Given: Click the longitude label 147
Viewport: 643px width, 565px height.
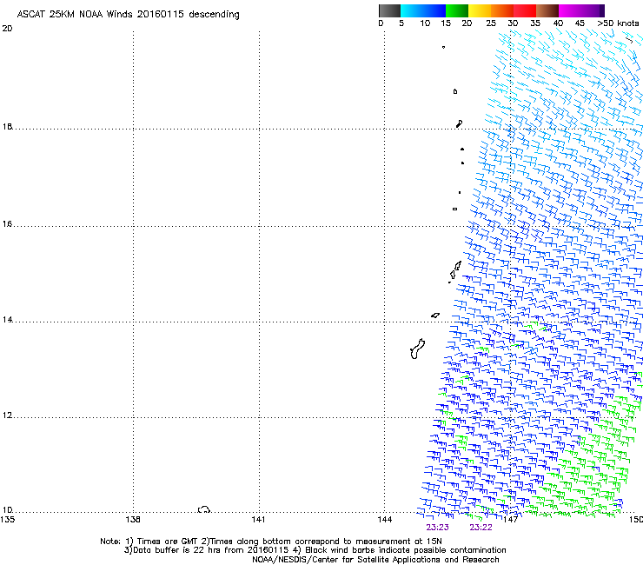Looking at the screenshot, I should pyautogui.click(x=510, y=520).
